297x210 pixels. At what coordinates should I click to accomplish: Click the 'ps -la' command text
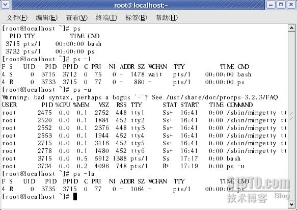point(84,174)
